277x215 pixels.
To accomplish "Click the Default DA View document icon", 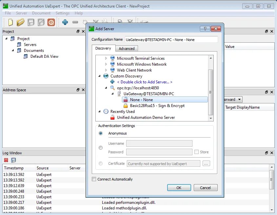I will [26, 56].
